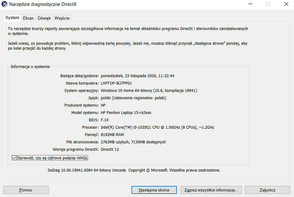
Task: Click the window title Narzędzie diagnostyczne DirectX
Action: (43, 4)
